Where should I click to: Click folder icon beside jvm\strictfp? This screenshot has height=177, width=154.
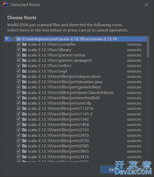(24, 103)
